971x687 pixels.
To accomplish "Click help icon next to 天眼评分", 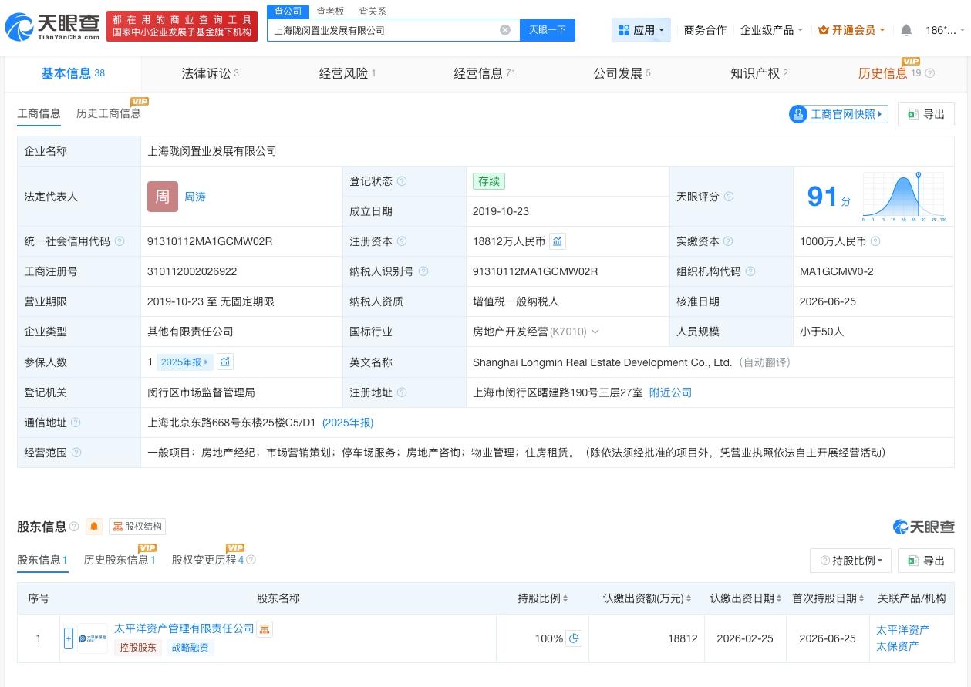I will 729,197.
